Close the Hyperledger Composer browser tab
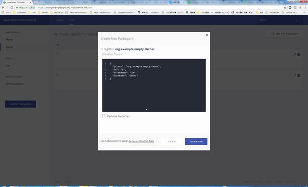The width and height of the screenshot is (308, 187). (x=30, y=2)
